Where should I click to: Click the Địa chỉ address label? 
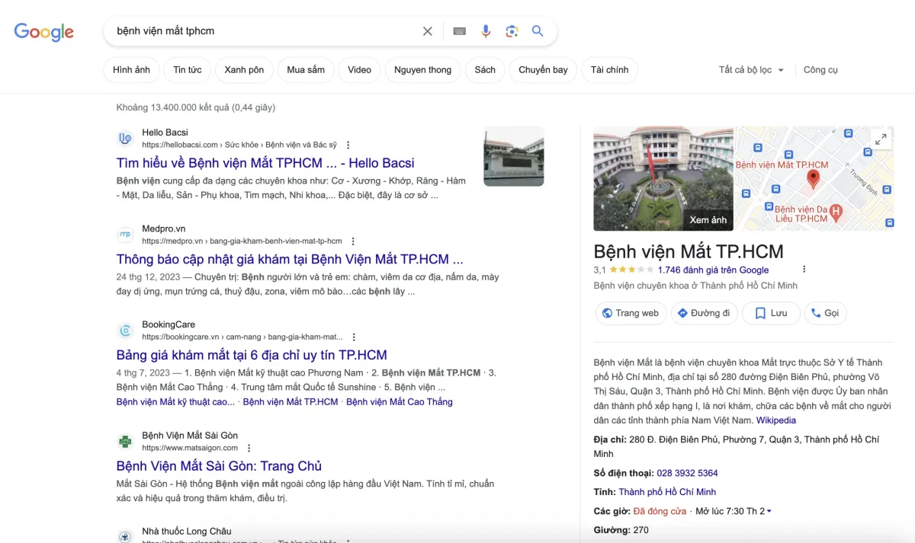[609, 439]
